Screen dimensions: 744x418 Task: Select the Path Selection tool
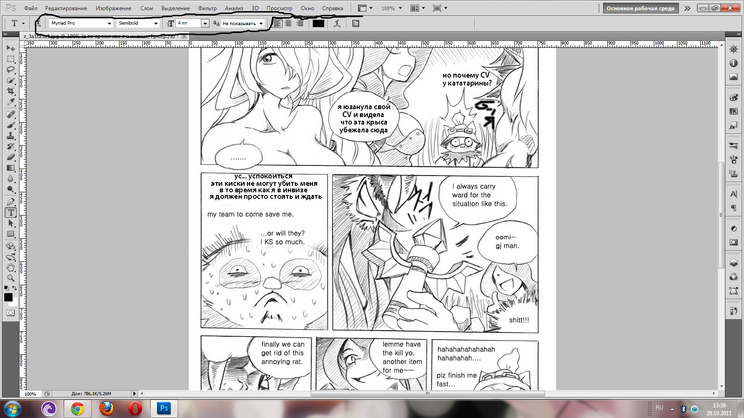[x=11, y=223]
